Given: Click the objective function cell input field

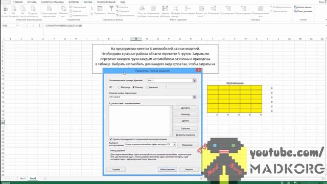Looking at the screenshot, I should (x=169, y=80).
